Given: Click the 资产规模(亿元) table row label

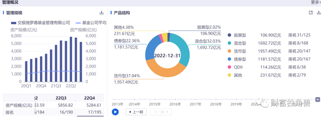Looking at the screenshot, I should (19, 105).
